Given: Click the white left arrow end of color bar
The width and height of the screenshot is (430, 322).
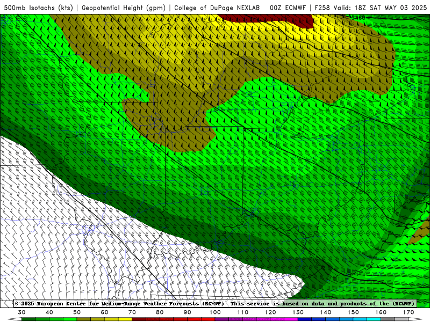Looking at the screenshot, I should point(15,319).
